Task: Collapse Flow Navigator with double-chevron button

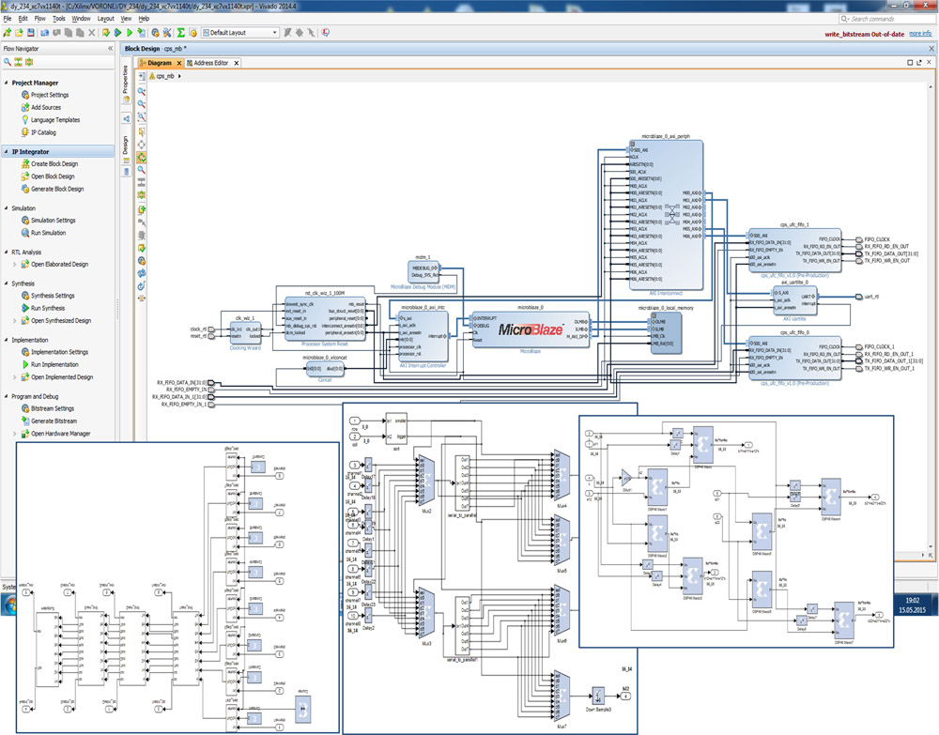Action: [x=110, y=49]
